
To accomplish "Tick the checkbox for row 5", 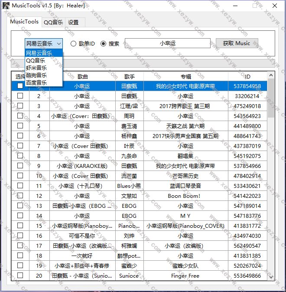I will pyautogui.click(x=20, y=126).
